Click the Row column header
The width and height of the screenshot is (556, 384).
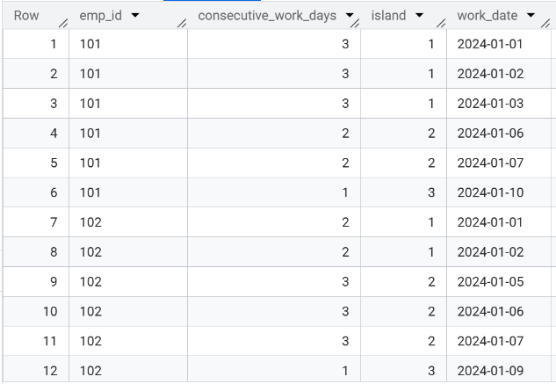coord(26,16)
